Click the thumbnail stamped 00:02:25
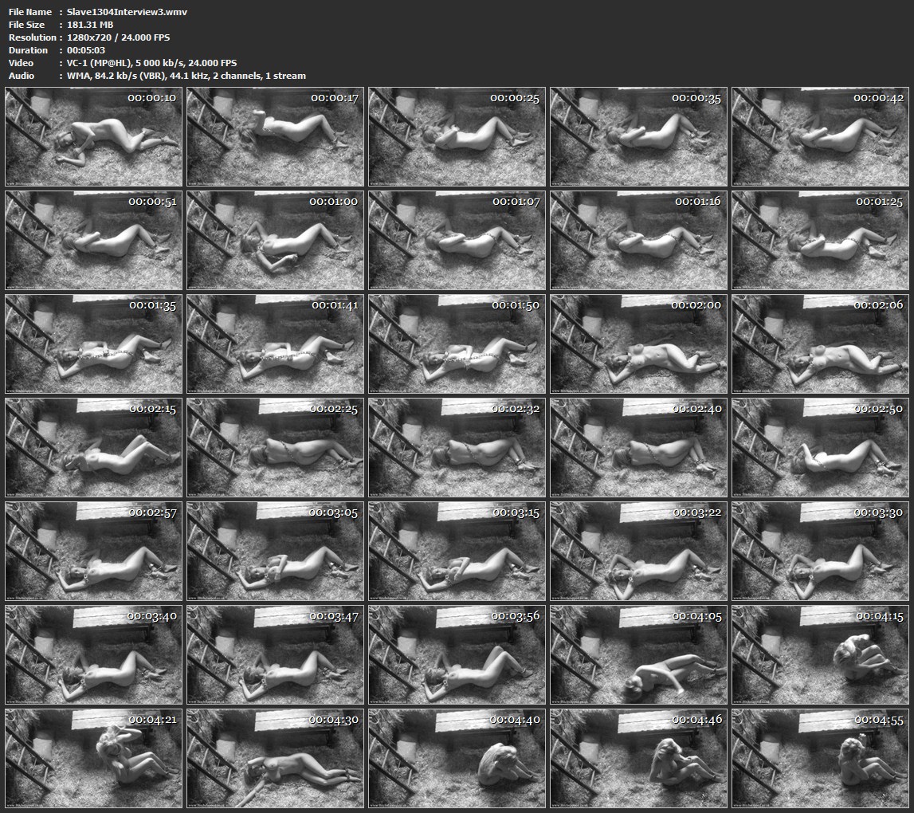914x813 pixels. (x=275, y=448)
